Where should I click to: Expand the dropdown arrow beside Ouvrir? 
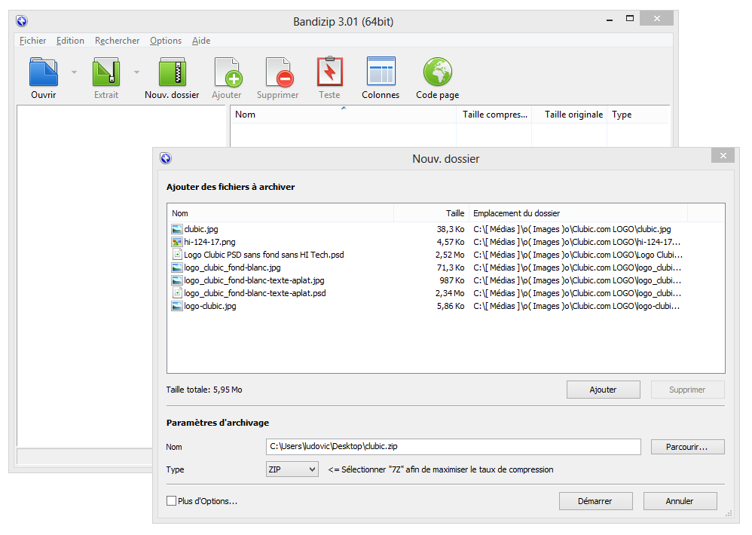click(74, 72)
